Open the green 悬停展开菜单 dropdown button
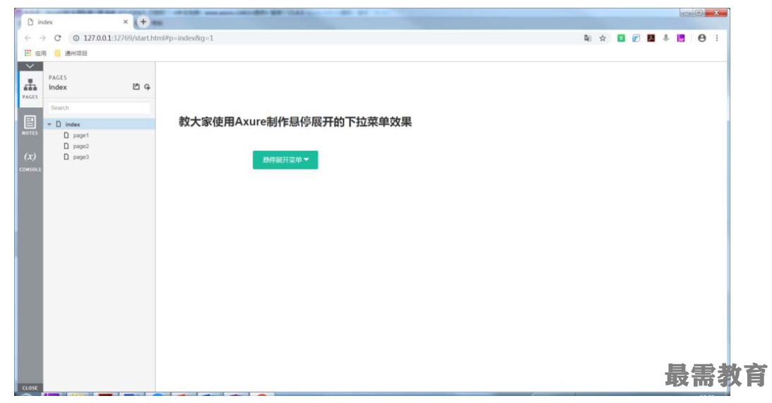The image size is (772, 403). [285, 160]
